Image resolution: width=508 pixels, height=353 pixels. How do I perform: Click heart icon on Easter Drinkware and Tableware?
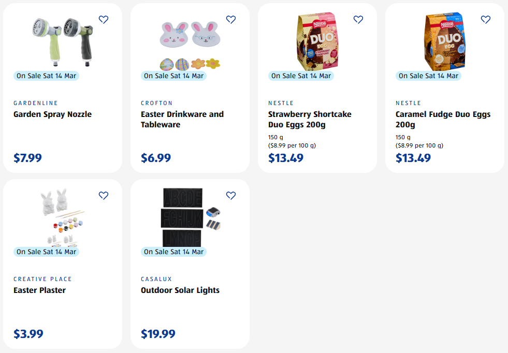tap(231, 20)
